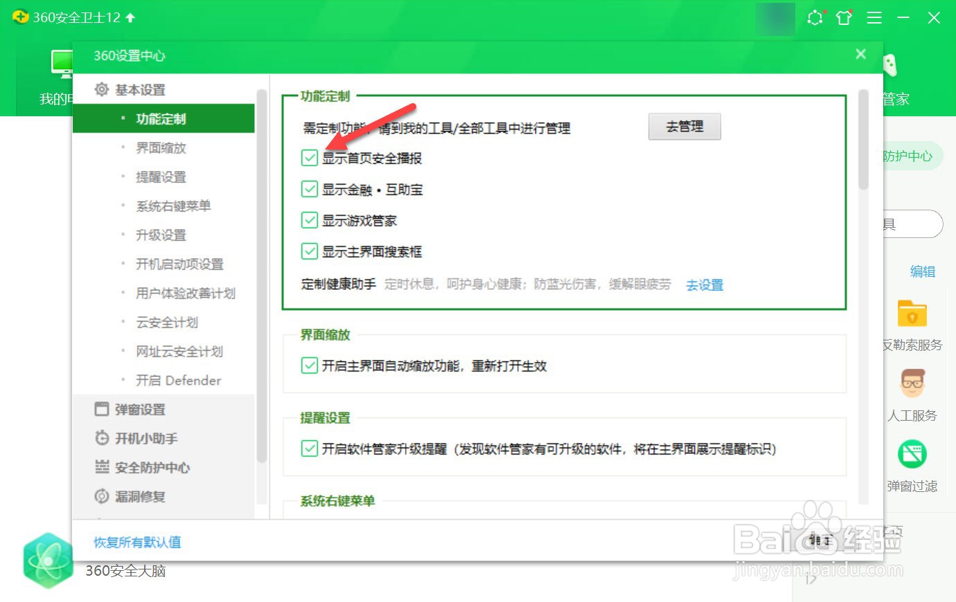Click the 去管理 button

(x=684, y=127)
